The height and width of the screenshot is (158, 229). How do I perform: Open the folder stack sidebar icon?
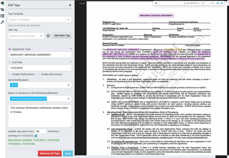point(2,9)
